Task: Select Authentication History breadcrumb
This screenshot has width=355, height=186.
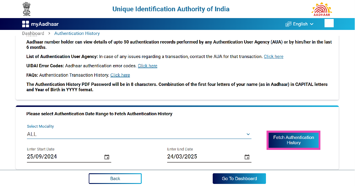Action: coord(77,33)
